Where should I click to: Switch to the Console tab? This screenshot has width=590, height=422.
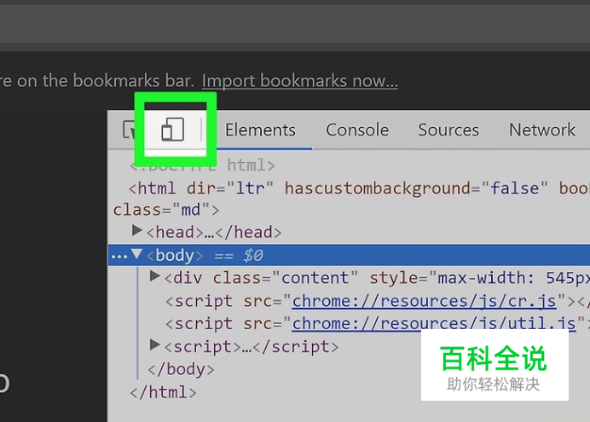357,130
